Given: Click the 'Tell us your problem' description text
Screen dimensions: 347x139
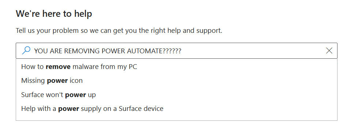Looking at the screenshot, I should 119,30.
